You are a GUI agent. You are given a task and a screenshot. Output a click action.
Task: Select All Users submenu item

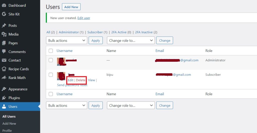pyautogui.click(x=9, y=116)
